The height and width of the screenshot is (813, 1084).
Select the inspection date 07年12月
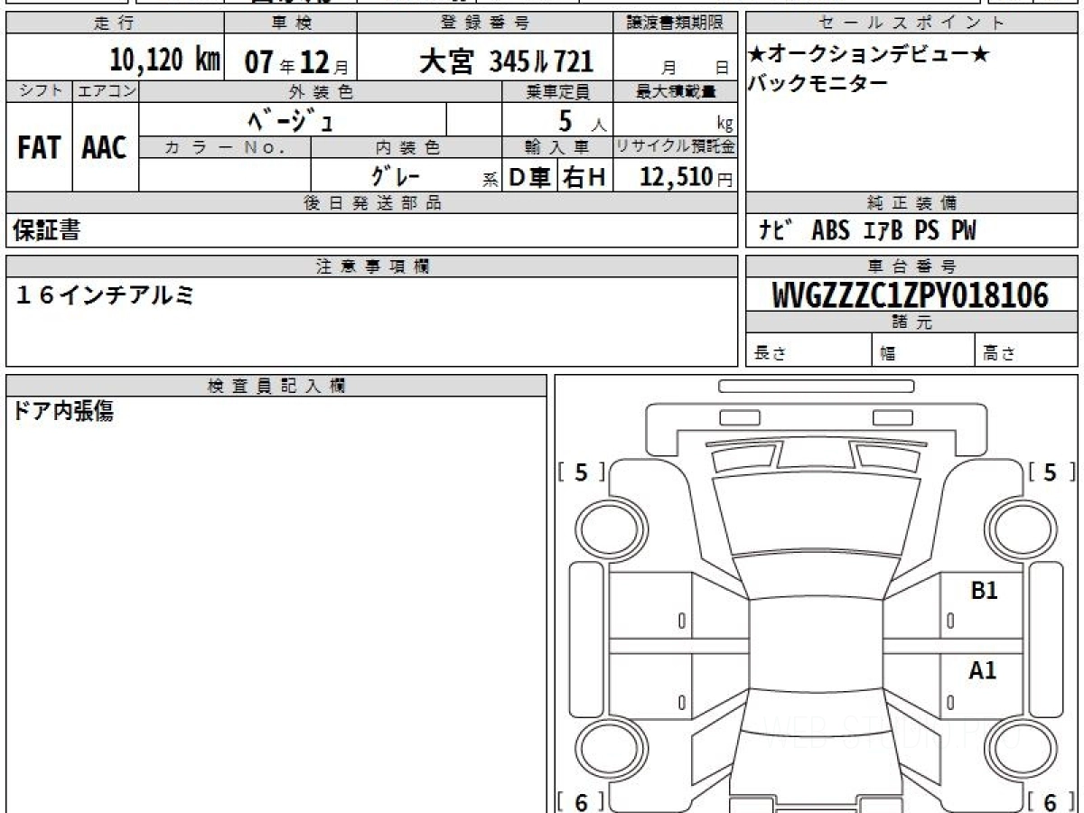pos(296,62)
